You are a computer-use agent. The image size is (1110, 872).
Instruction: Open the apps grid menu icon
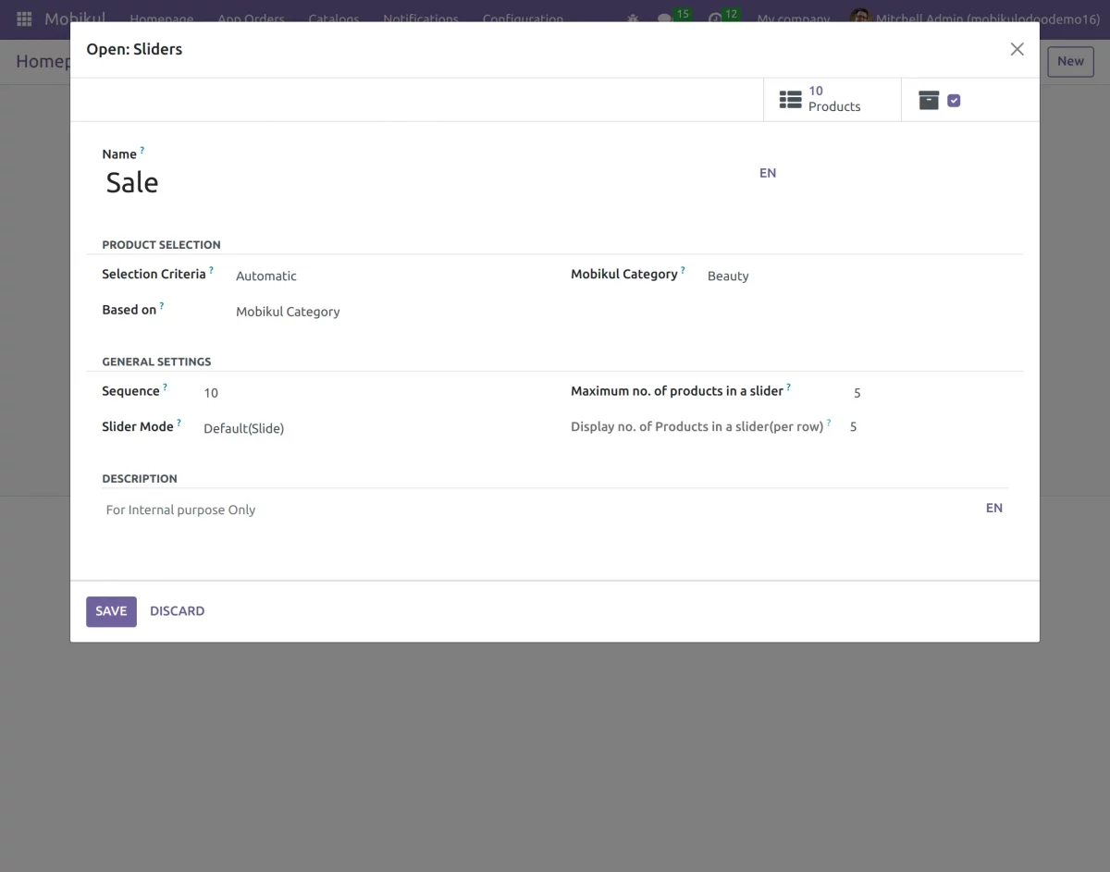point(24,18)
